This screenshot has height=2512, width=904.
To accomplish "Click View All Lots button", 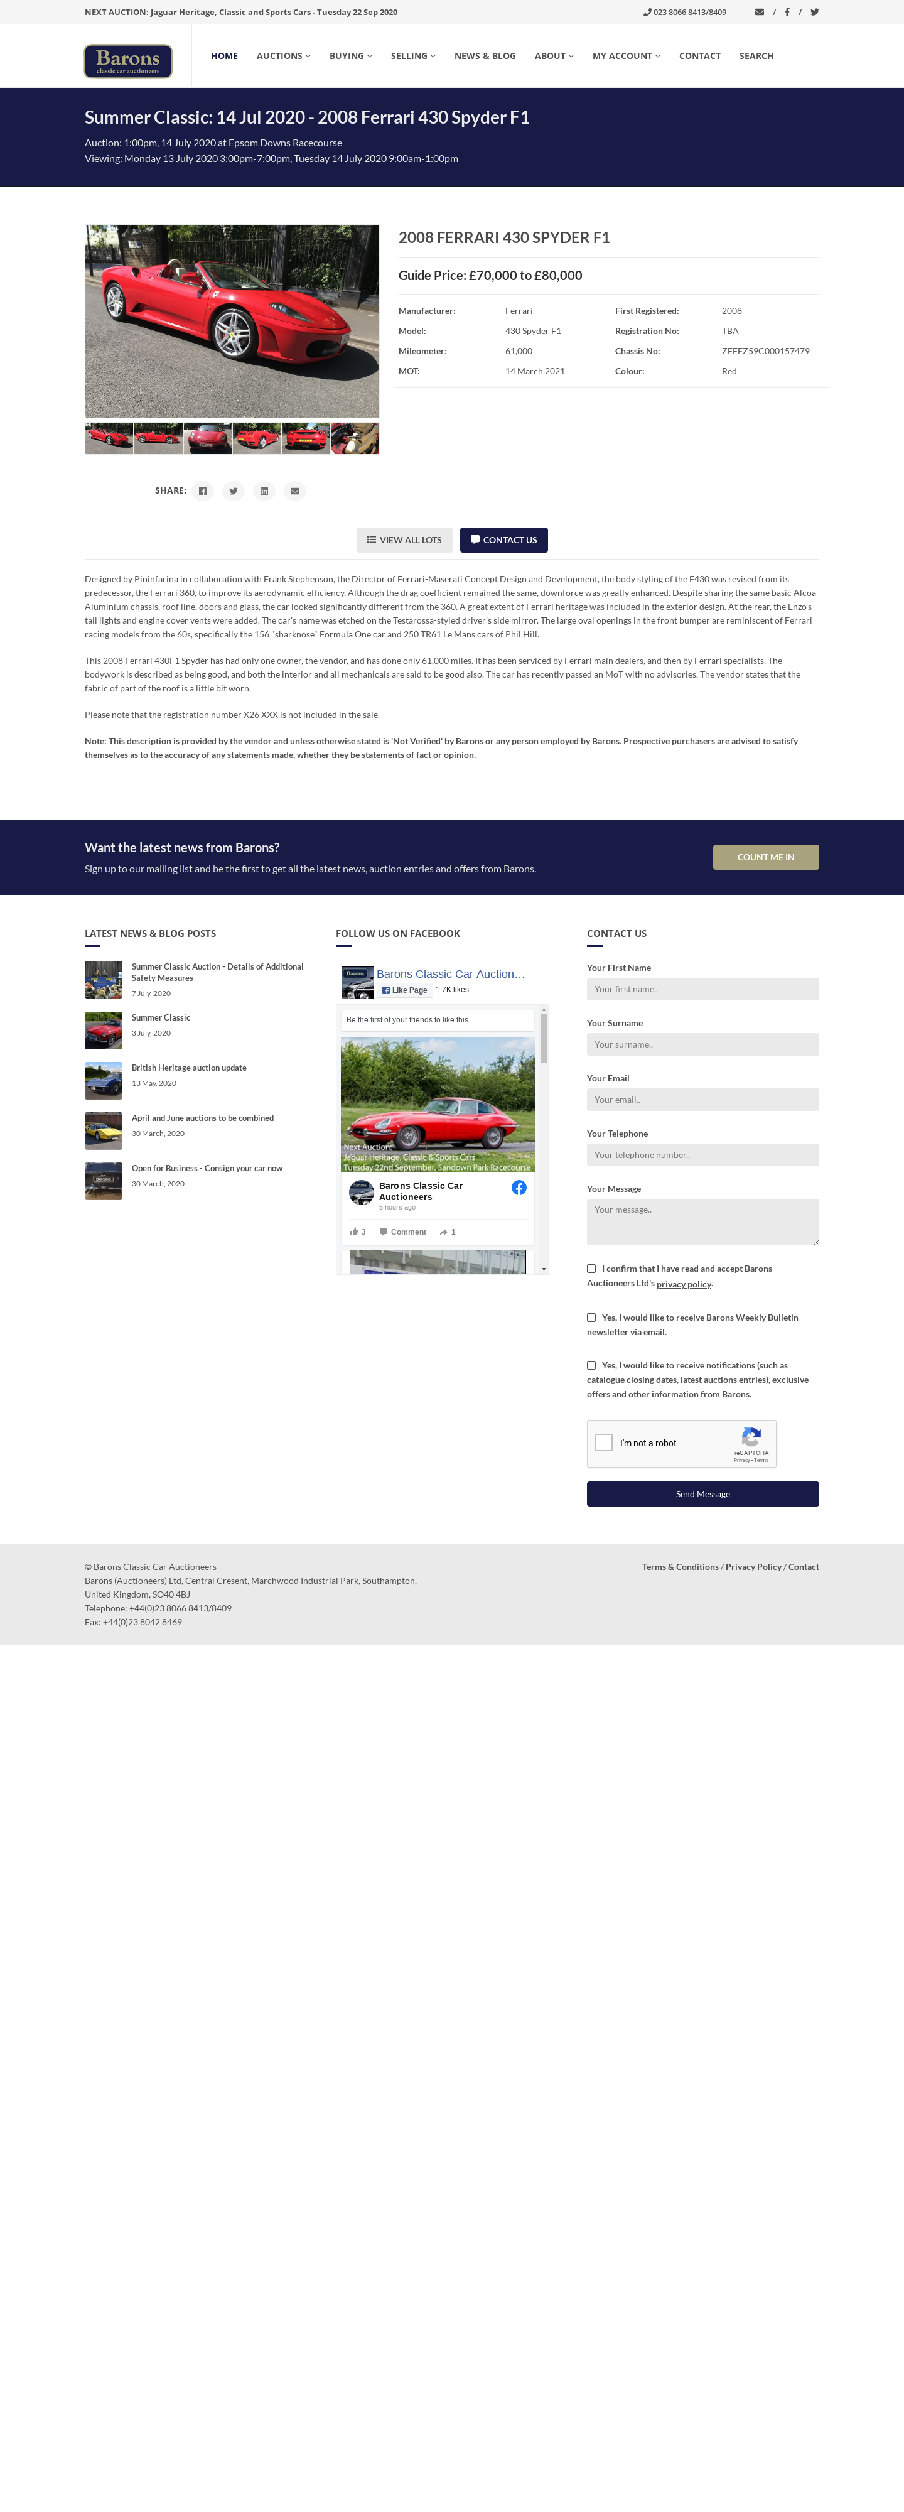I will click(x=404, y=540).
